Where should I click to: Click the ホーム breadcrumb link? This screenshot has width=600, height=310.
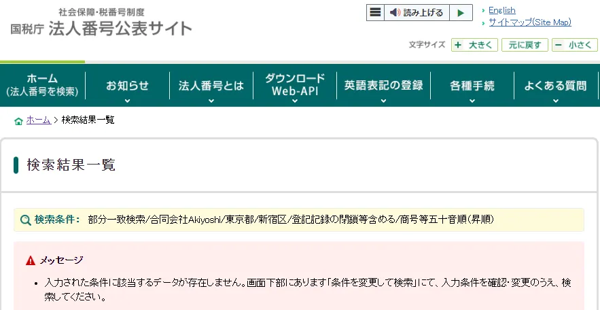pos(38,120)
